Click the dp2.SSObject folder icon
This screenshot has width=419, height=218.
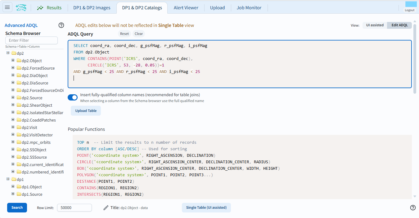[x=19, y=150]
